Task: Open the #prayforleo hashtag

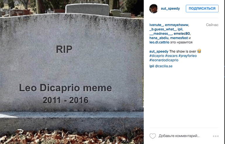Action: tap(188, 56)
